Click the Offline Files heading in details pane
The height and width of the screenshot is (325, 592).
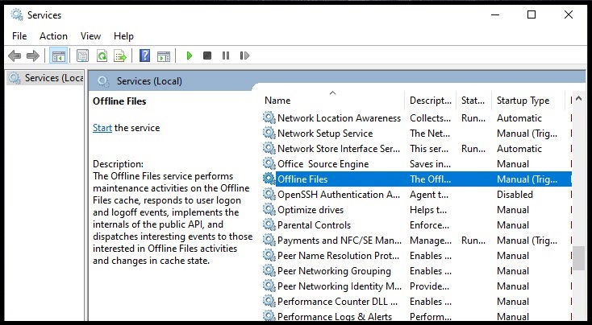(x=119, y=101)
